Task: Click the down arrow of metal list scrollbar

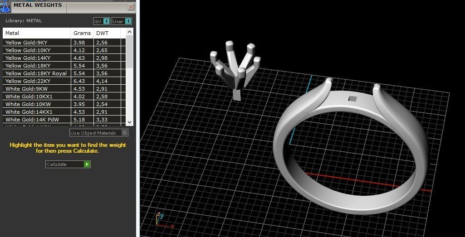Action: pos(130,122)
